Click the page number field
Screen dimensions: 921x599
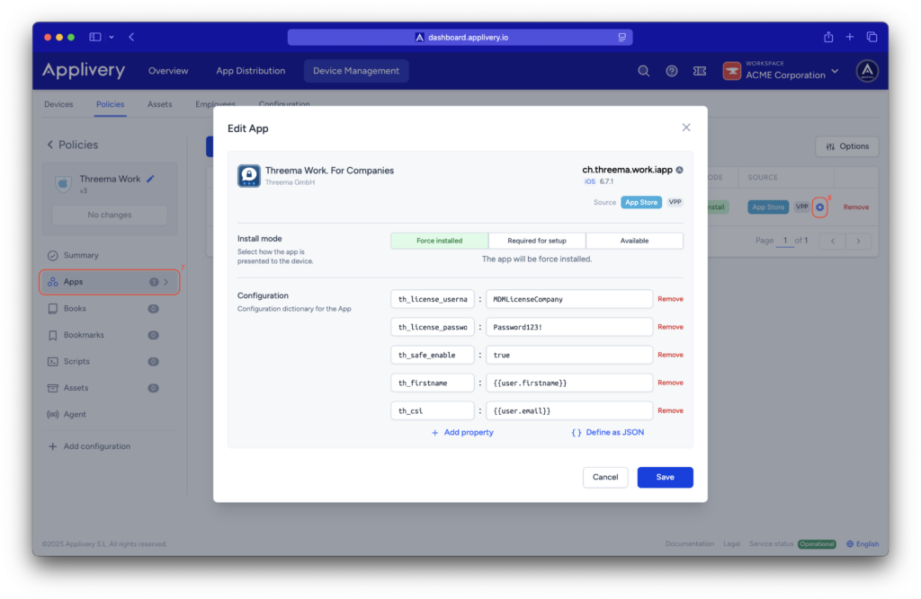[784, 241]
